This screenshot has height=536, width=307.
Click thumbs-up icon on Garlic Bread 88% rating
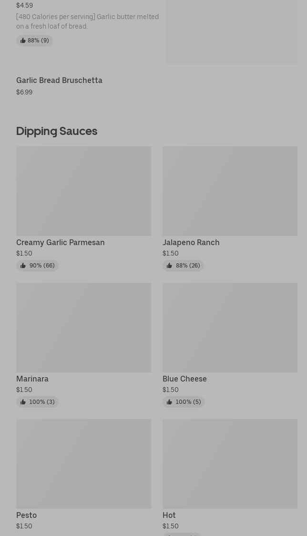(x=23, y=41)
